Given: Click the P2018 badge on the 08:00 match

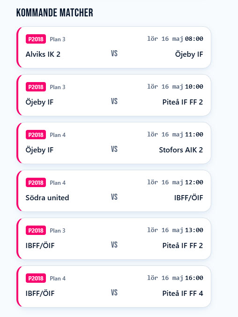Looking at the screenshot, I should (36, 39).
